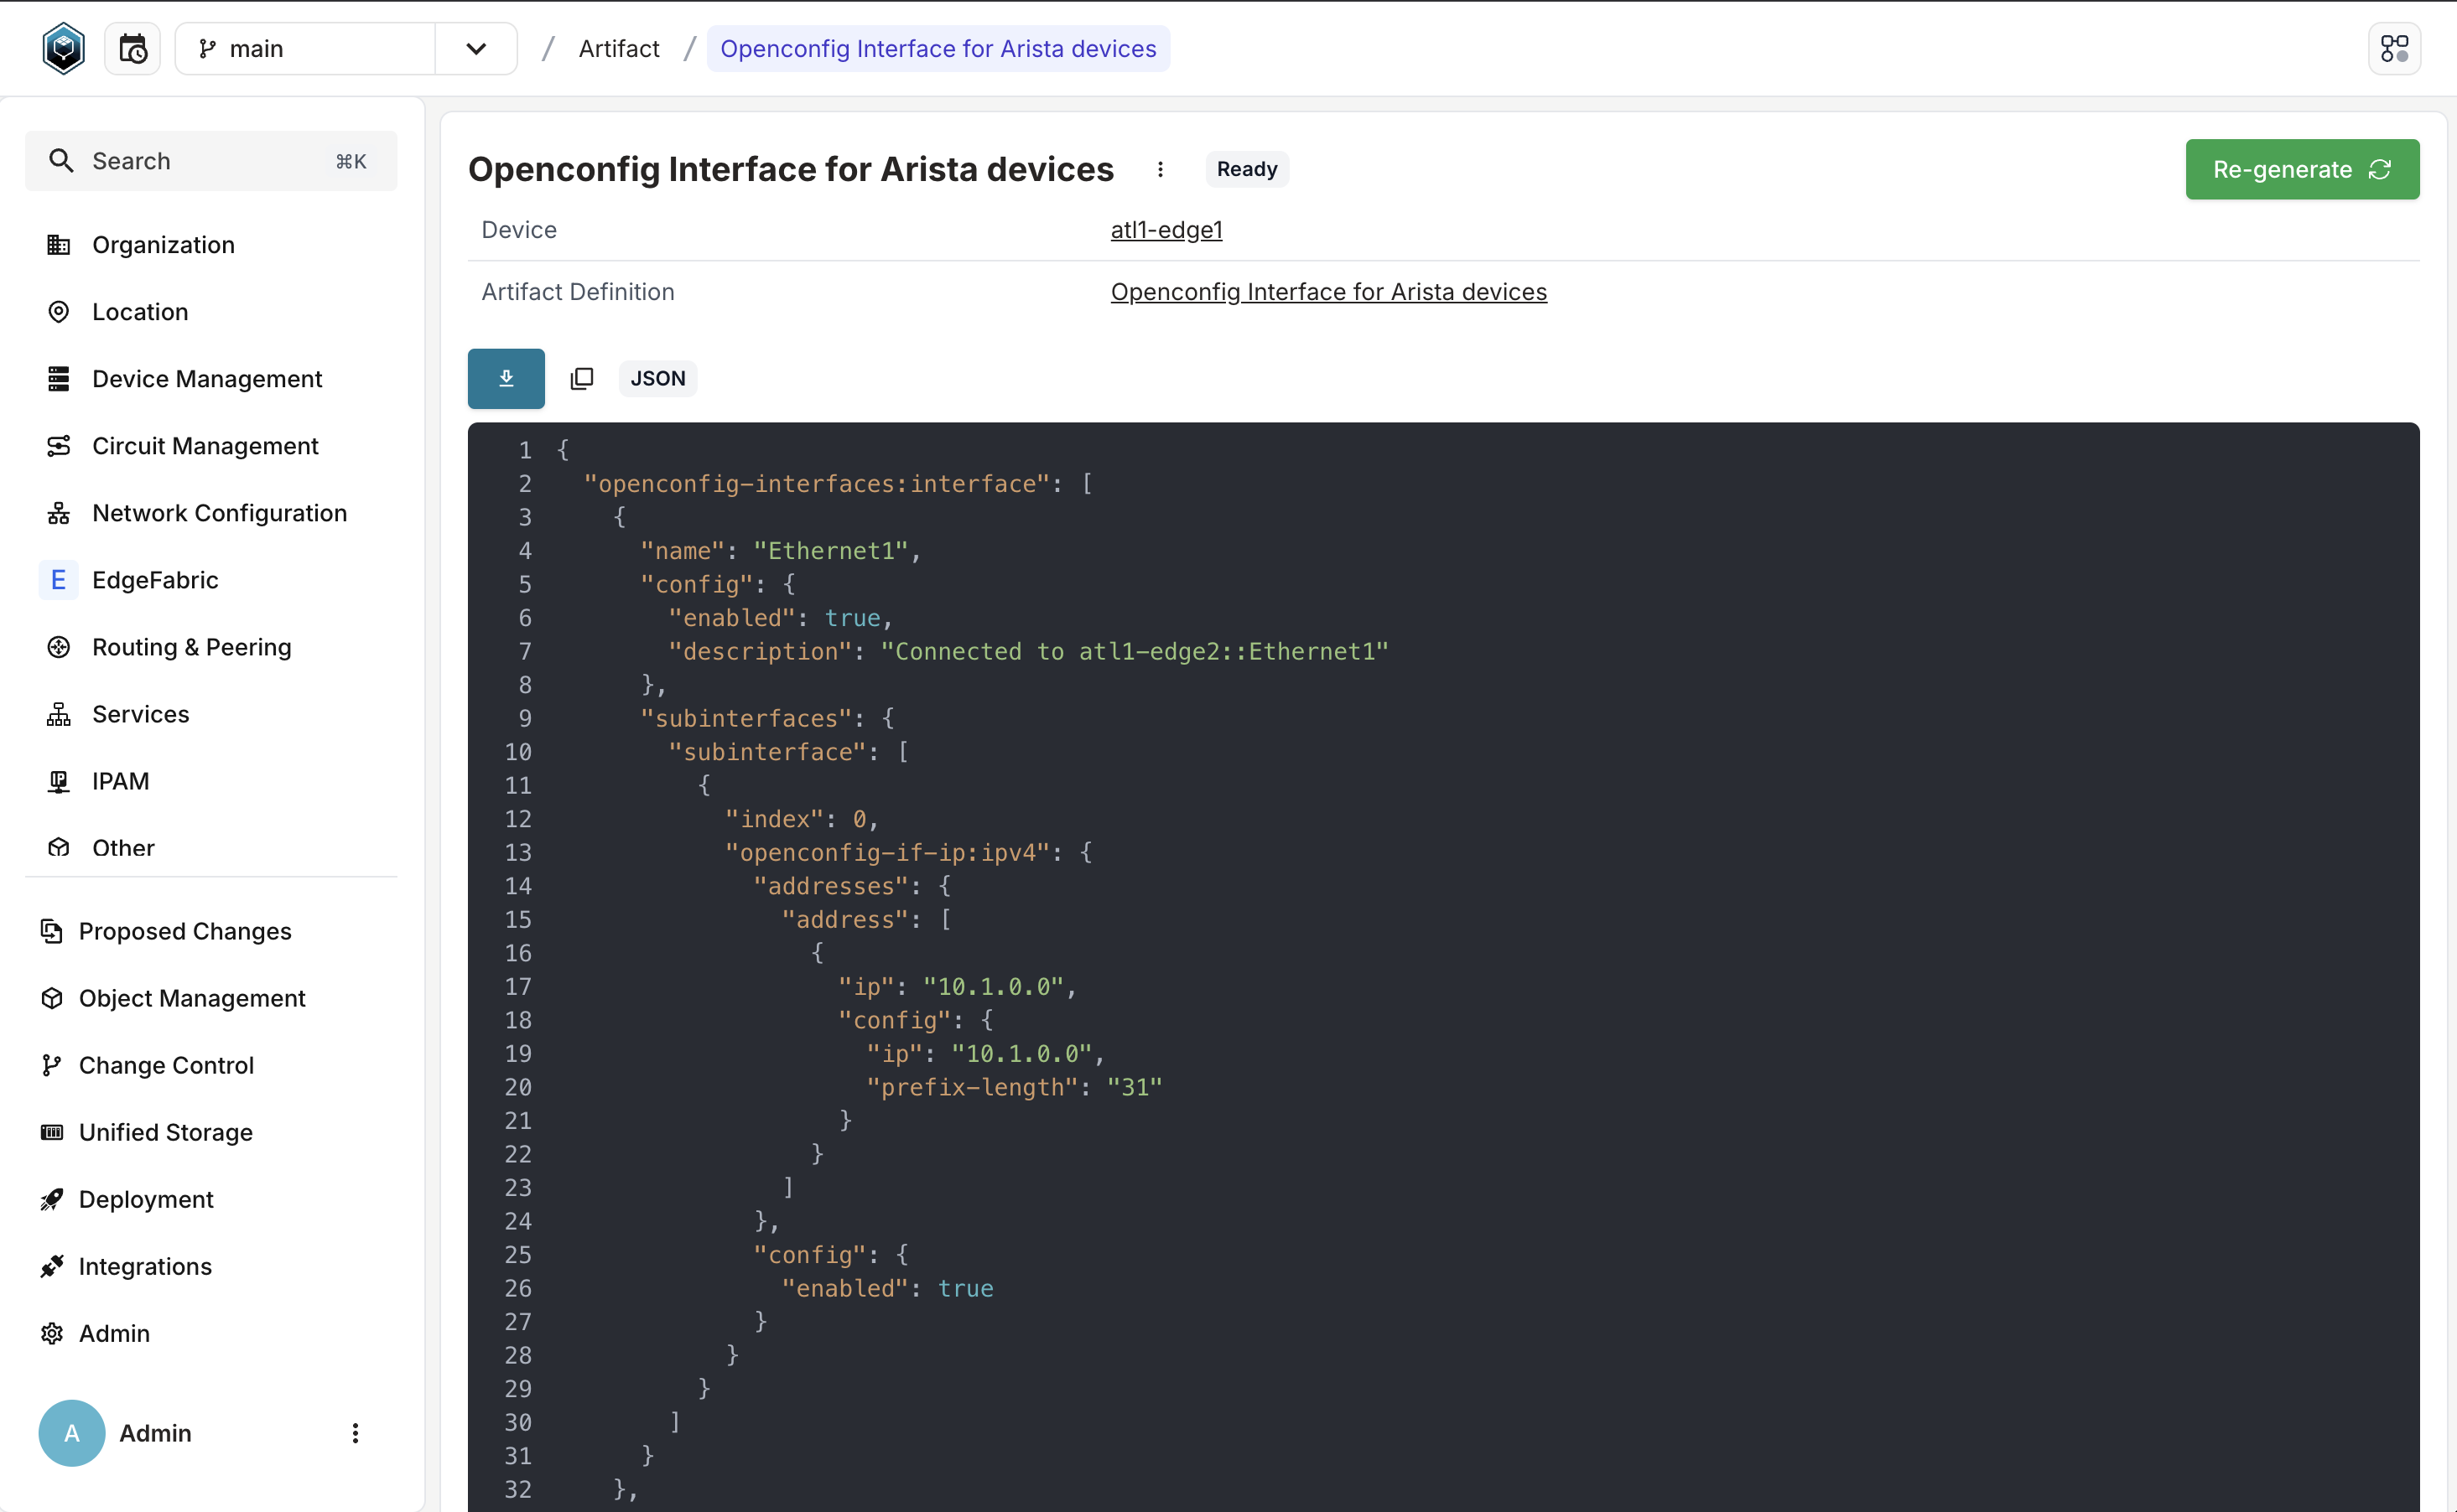2457x1512 pixels.
Task: Navigate to Artifact via breadcrumb
Action: coord(618,48)
